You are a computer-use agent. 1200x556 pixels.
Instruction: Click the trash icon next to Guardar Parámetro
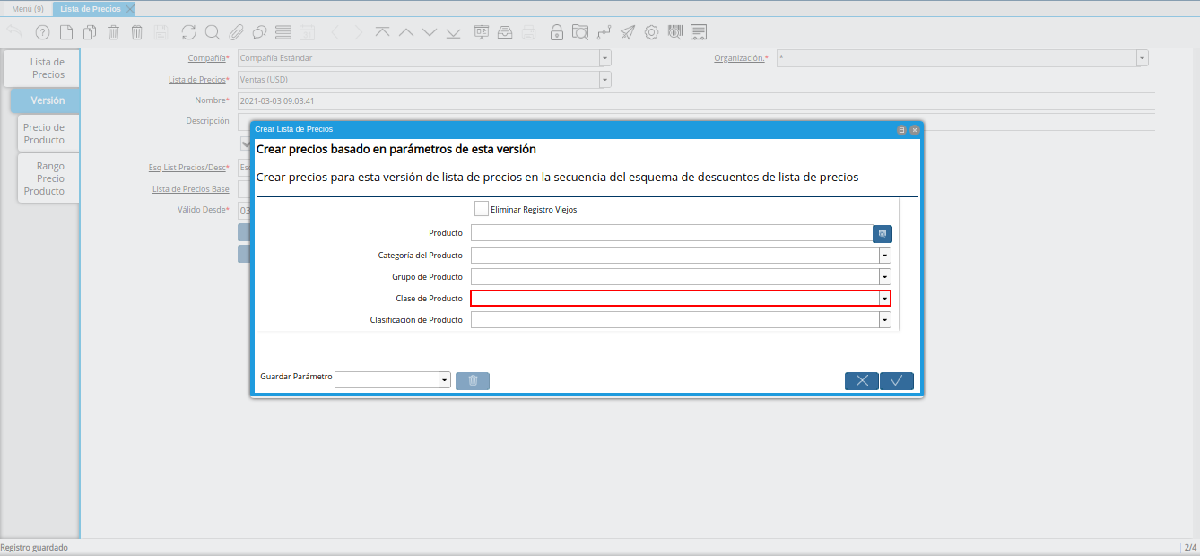coord(473,380)
